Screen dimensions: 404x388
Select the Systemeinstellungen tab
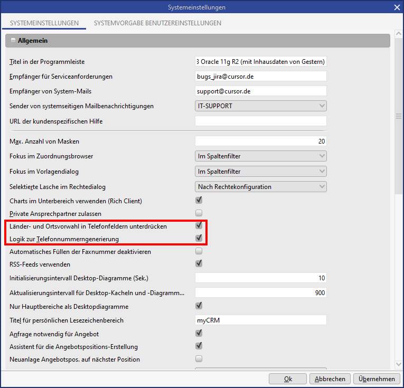click(x=44, y=23)
